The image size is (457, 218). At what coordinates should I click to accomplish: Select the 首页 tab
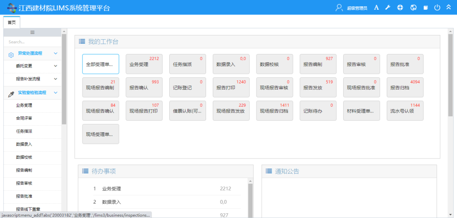coord(12,22)
